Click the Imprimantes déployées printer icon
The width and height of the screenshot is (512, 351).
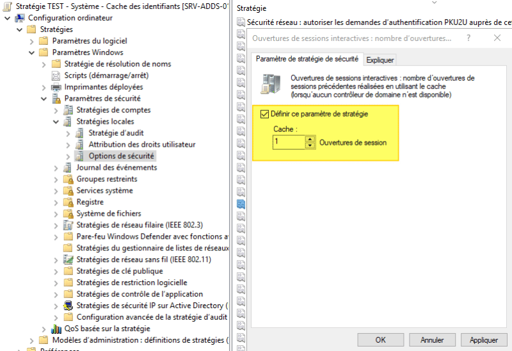coord(56,87)
